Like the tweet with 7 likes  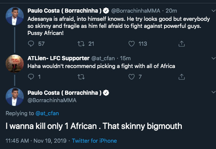[131, 77]
